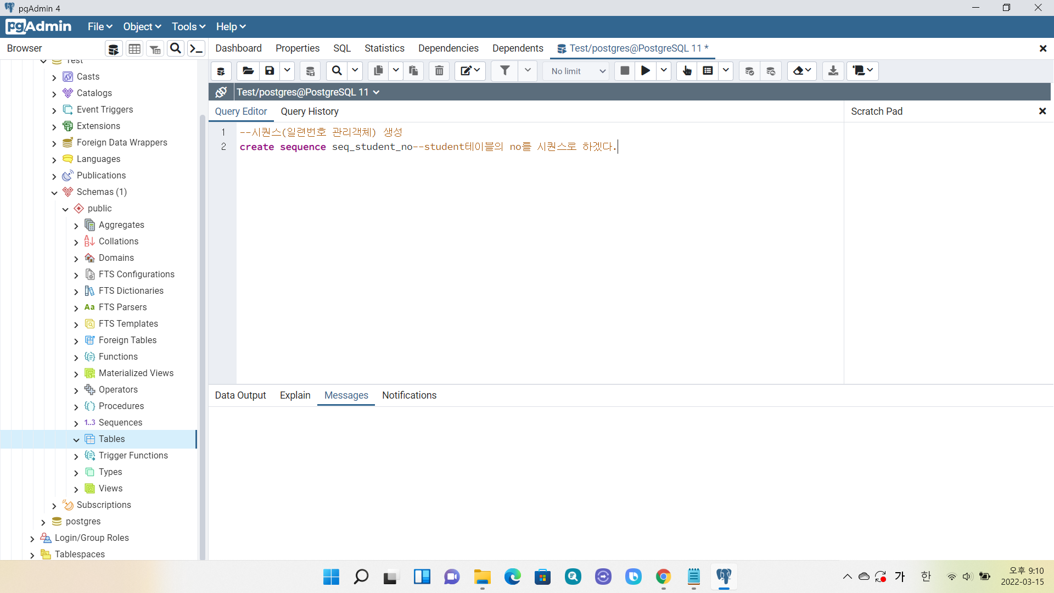Select the Functions tree item
The image size is (1054, 593).
[118, 357]
